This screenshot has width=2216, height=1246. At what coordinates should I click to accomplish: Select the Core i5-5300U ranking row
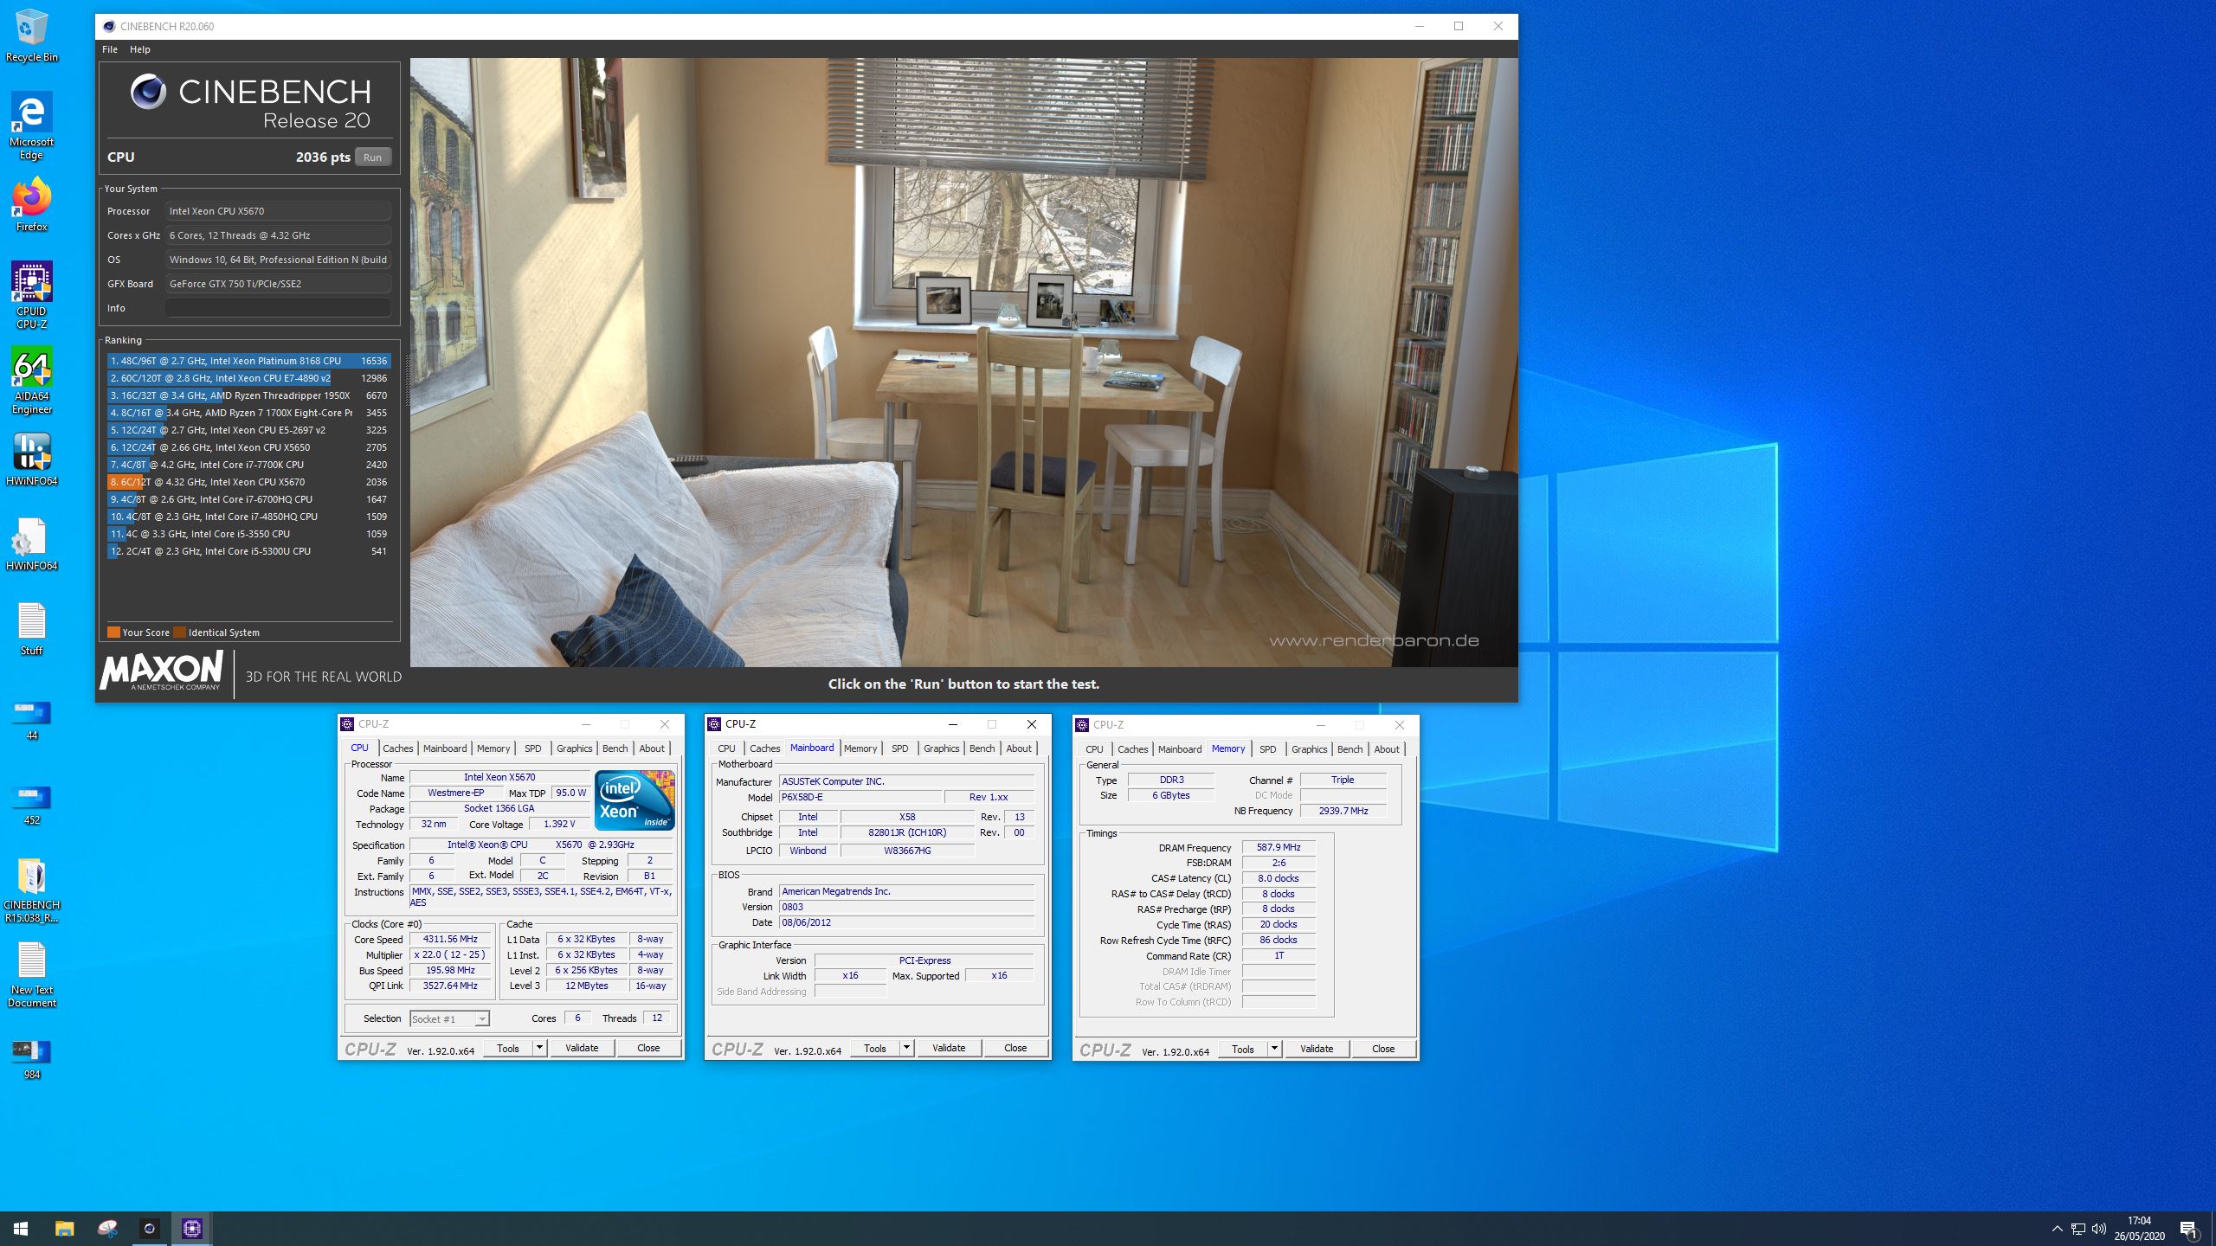(248, 551)
